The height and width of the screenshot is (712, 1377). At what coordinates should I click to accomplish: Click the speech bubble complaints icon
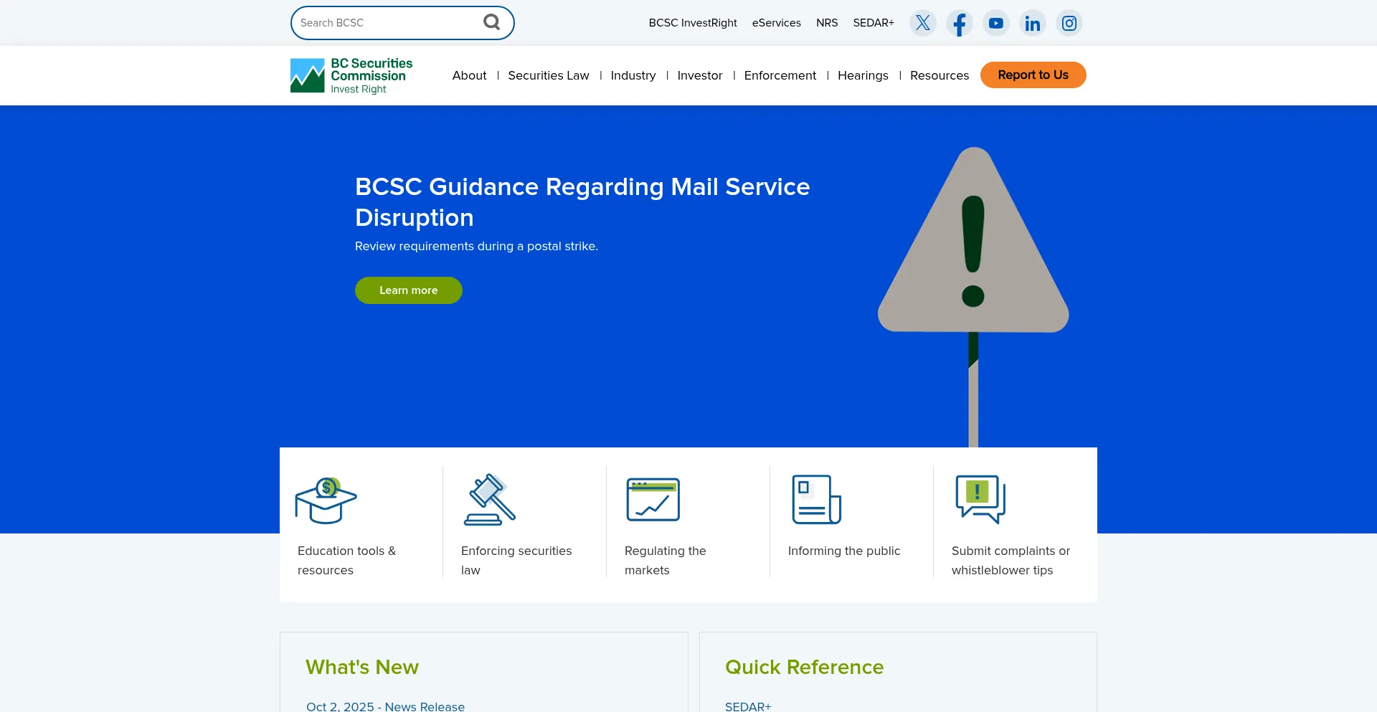pyautogui.click(x=980, y=500)
